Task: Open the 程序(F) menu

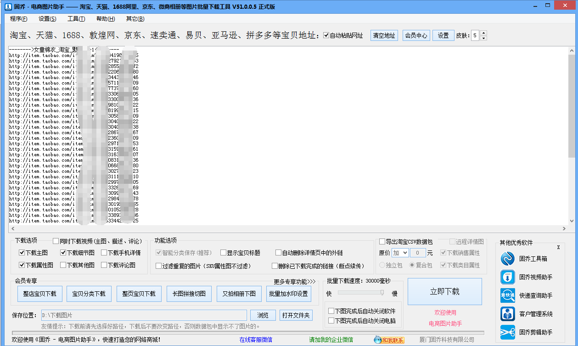Action: tap(19, 19)
